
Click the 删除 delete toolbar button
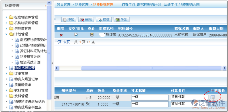point(86,20)
